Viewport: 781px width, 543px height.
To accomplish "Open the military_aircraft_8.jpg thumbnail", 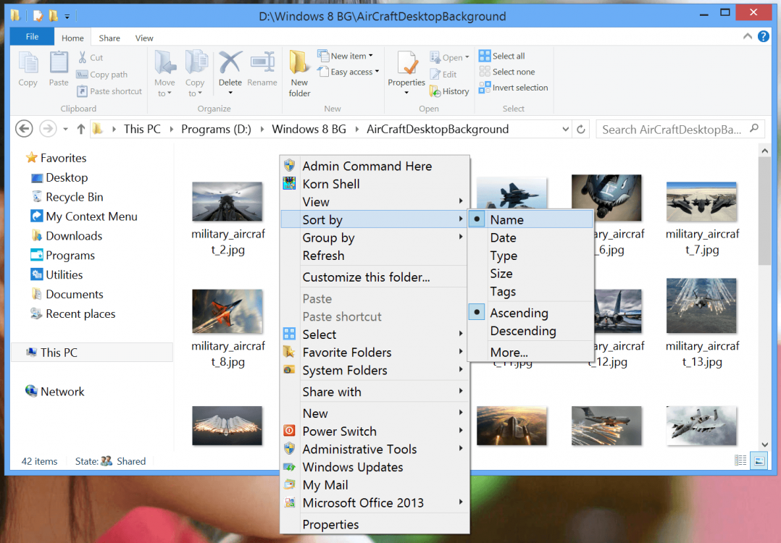I will coord(227,310).
